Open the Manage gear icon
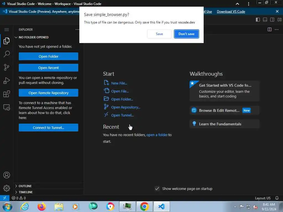283x212 pixels. point(7,188)
